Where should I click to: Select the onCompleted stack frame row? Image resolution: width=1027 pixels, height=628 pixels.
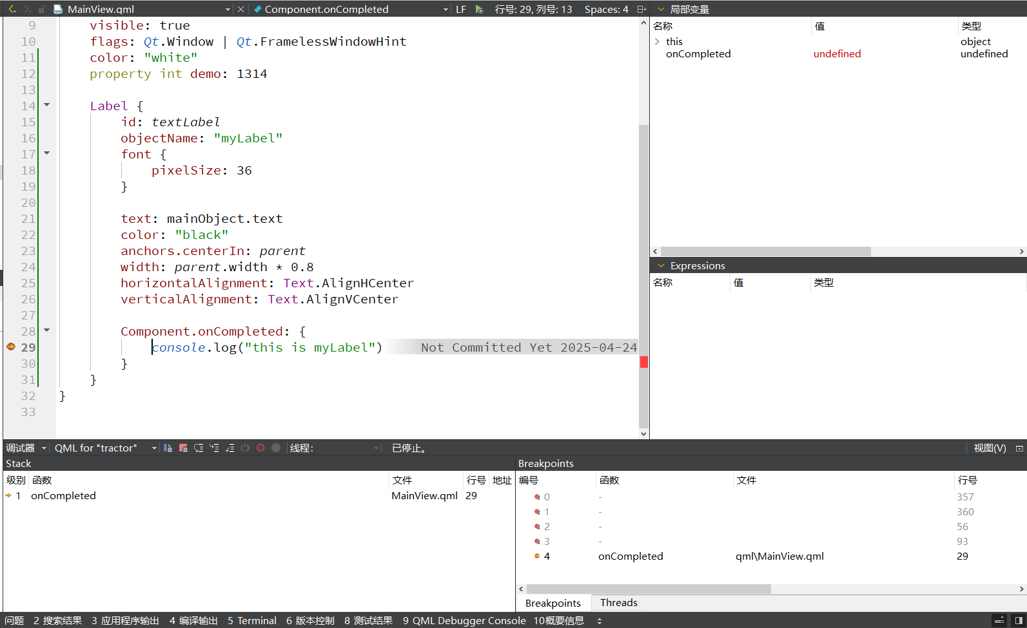click(x=63, y=496)
